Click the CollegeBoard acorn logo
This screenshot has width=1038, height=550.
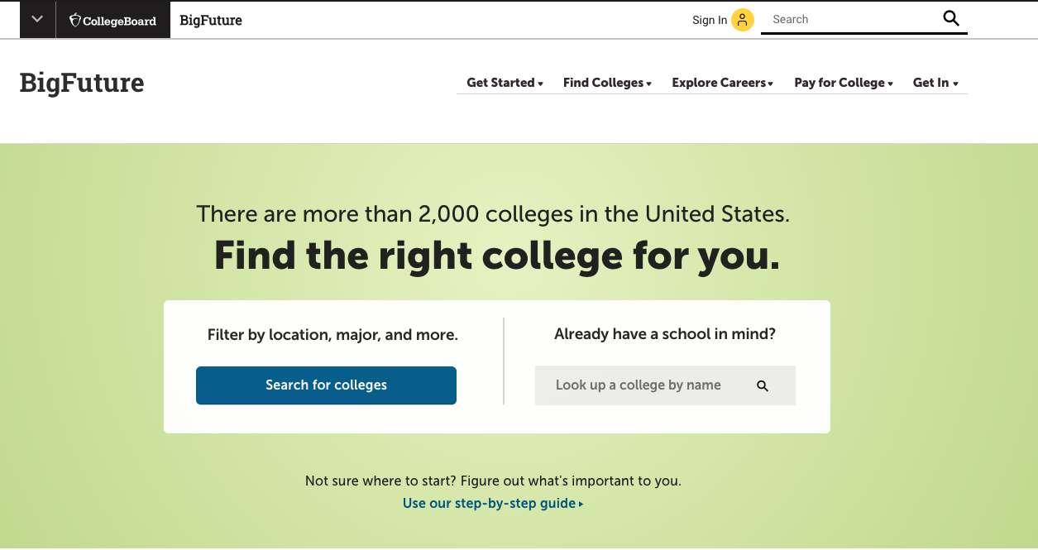click(75, 20)
